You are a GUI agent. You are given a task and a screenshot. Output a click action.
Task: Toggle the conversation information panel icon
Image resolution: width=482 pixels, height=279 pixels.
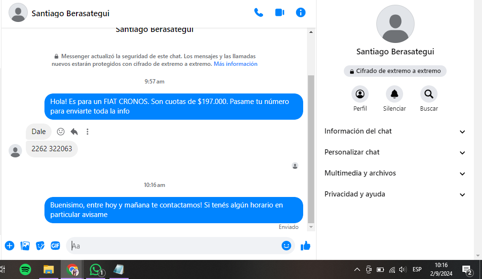(301, 13)
